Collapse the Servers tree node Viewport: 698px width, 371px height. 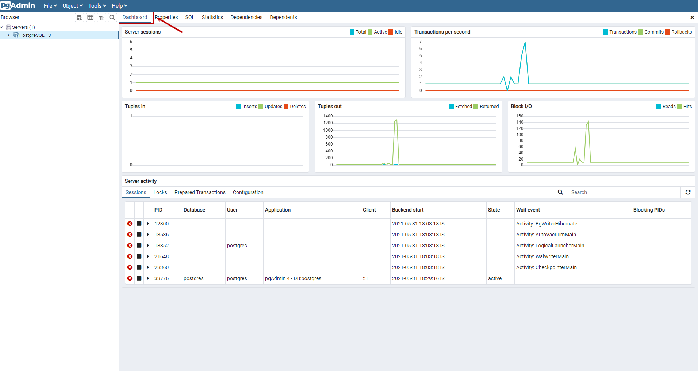pos(2,27)
